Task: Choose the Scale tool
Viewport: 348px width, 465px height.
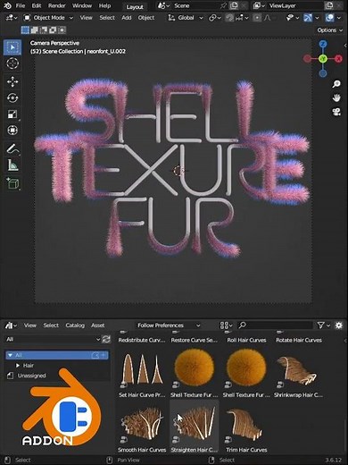Action: 12,114
